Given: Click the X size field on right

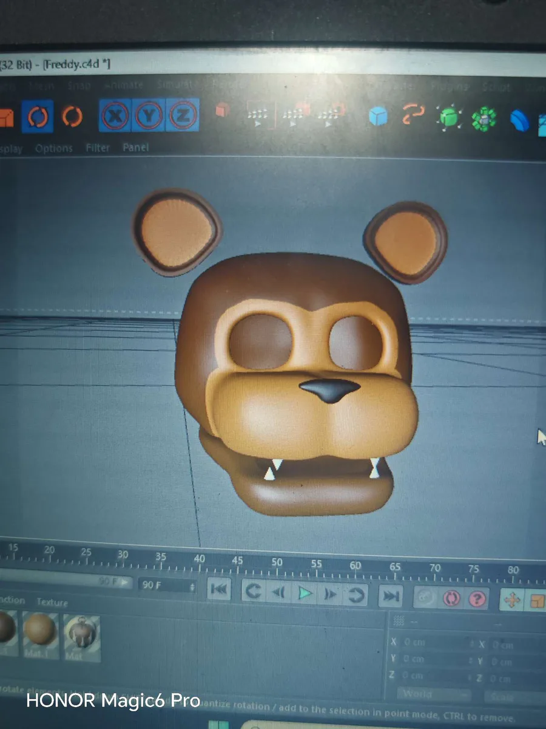Looking at the screenshot, I should 517,645.
